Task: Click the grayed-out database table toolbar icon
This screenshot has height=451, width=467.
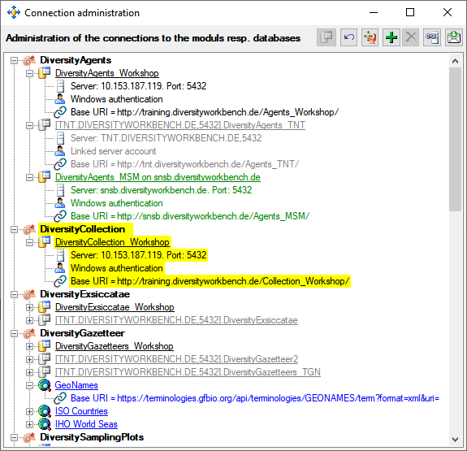Action: [x=326, y=37]
